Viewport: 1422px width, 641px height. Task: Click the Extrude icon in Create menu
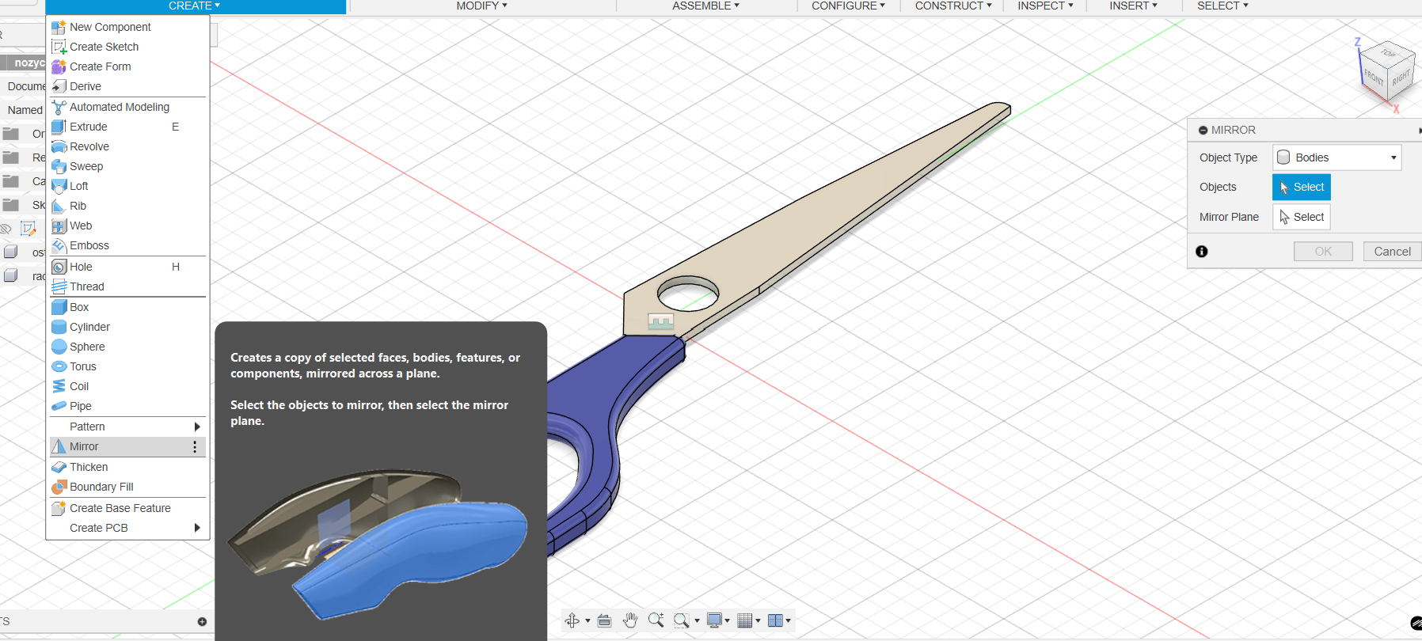tap(59, 127)
